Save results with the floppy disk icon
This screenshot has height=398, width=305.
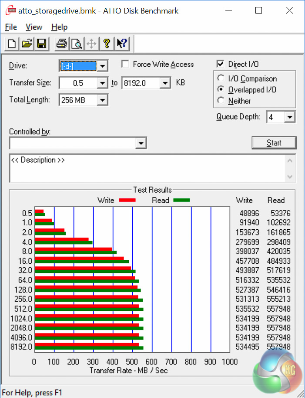[x=41, y=44]
